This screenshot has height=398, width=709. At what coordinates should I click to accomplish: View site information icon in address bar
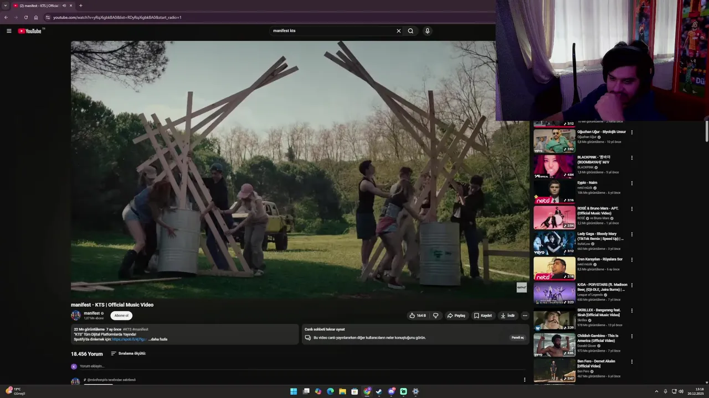click(x=48, y=17)
